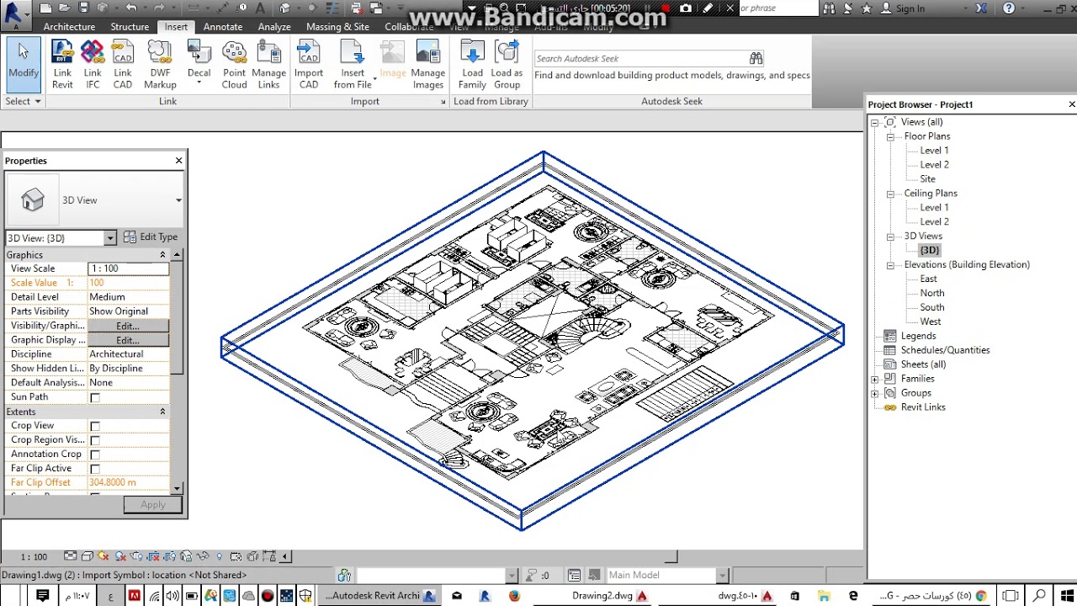Click the Undo arrow in quick access toolbar

[131, 8]
